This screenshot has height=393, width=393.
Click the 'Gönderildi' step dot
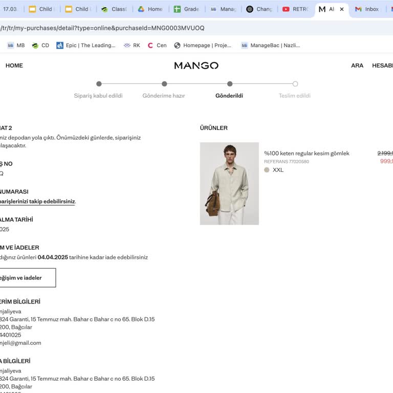[x=230, y=84]
